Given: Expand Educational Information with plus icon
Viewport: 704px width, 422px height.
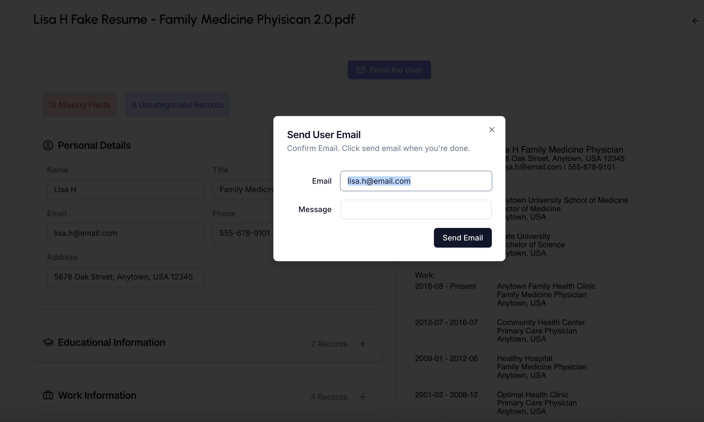Looking at the screenshot, I should (362, 344).
